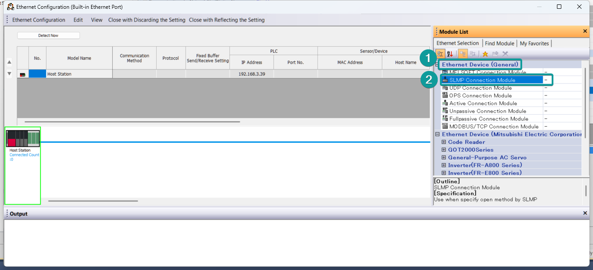593x270 pixels.
Task: Select the Active Connection Module icon
Action: [x=445, y=103]
